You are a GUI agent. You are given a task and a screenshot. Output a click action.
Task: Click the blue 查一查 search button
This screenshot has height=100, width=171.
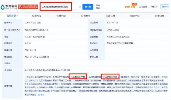click(88, 7)
